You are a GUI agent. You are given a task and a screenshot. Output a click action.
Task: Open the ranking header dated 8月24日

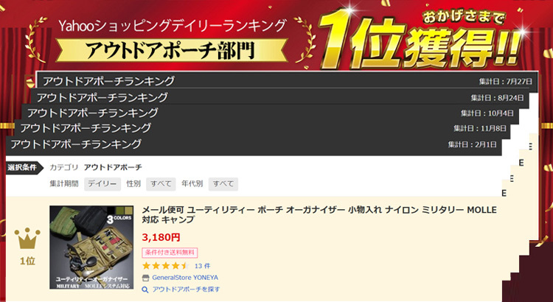pyautogui.click(x=279, y=96)
